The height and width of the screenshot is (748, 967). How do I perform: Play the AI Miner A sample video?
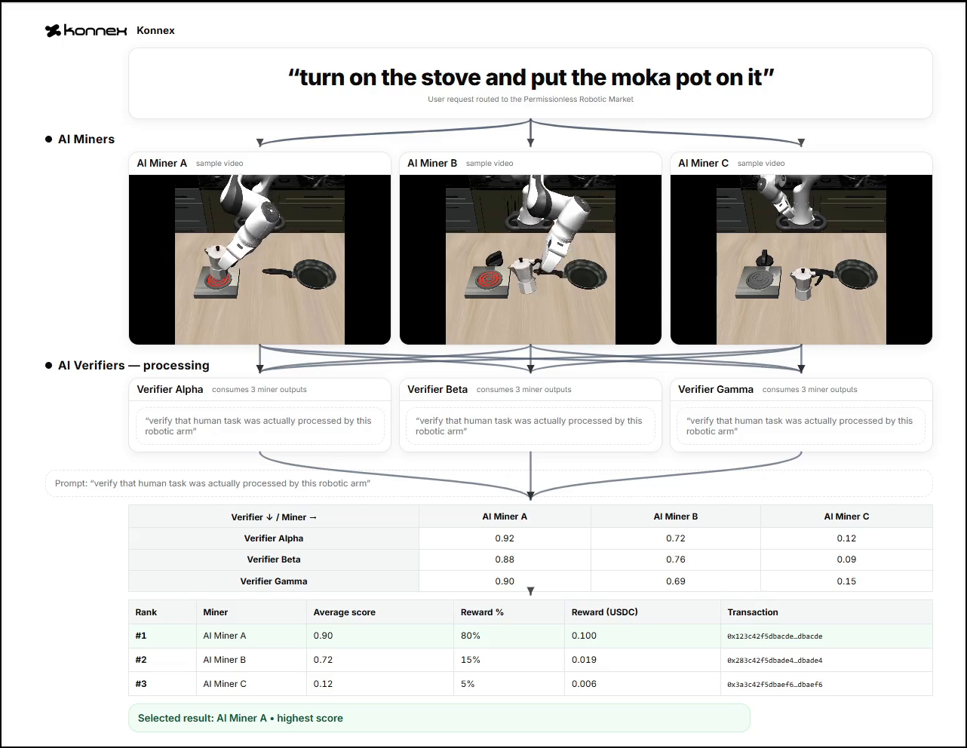[259, 259]
